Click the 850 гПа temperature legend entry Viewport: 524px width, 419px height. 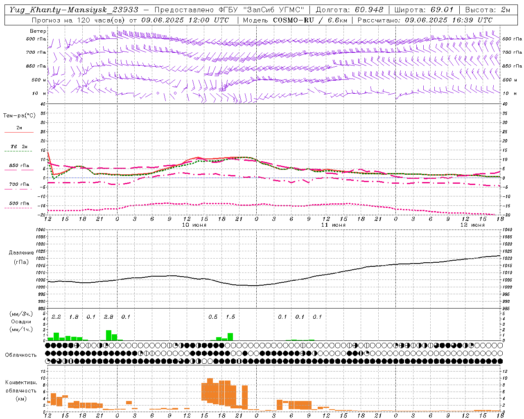[x=19, y=166]
